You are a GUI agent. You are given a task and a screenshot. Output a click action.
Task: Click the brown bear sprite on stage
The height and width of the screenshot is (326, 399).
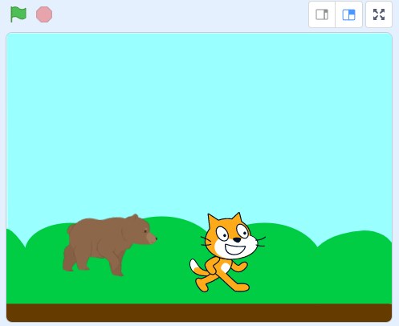[109, 245]
